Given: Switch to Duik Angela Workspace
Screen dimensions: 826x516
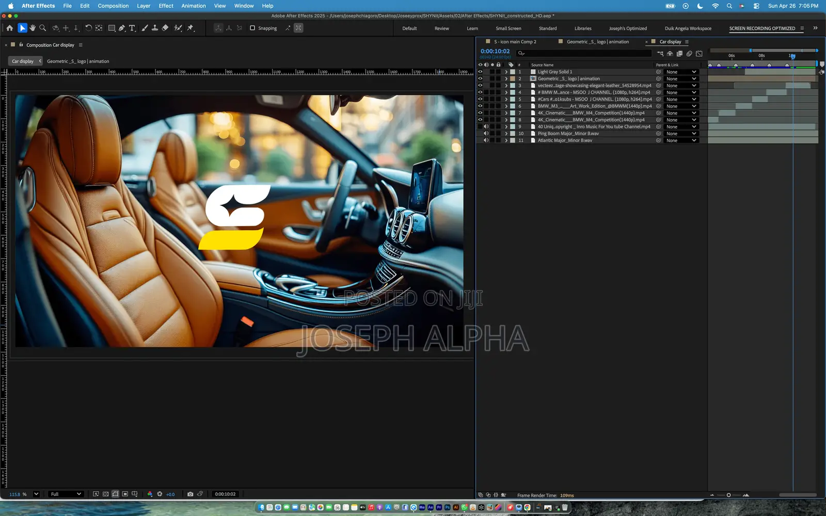Looking at the screenshot, I should coord(688,28).
